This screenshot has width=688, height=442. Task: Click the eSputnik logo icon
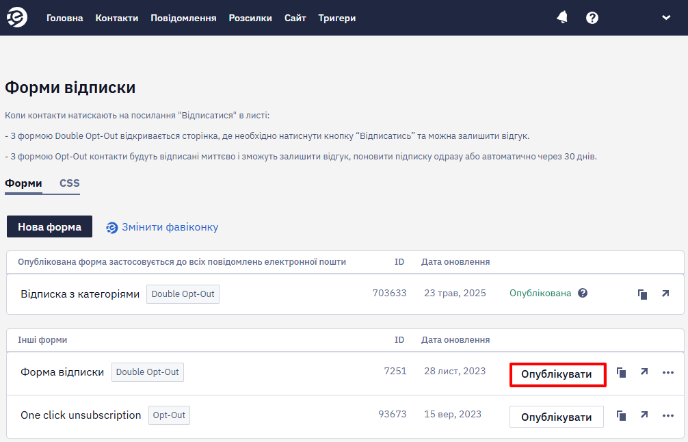[x=17, y=18]
